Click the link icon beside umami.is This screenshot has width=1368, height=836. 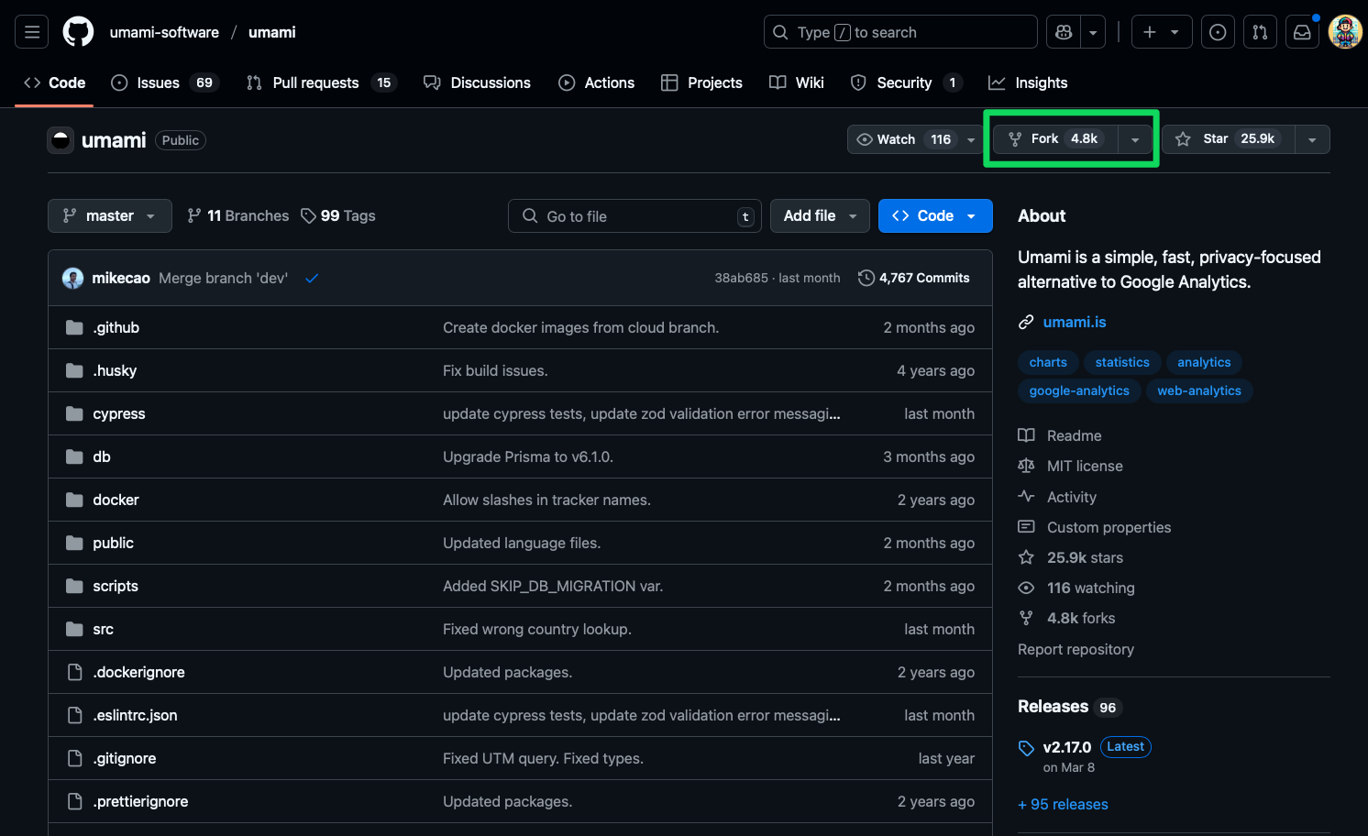click(x=1026, y=322)
